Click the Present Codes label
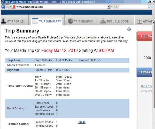Image resolution: width=155 pixels, height=129 pixels. 44,122
